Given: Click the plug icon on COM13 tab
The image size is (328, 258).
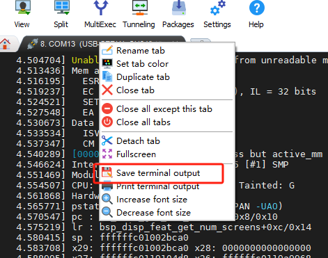Looking at the screenshot, I should point(33,44).
